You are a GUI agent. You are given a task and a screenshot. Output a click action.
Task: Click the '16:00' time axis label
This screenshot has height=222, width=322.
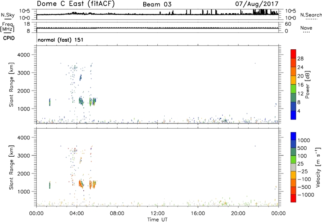coord(198,214)
